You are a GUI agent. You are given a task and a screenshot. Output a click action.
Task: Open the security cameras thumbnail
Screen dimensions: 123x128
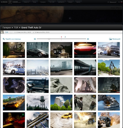38,85
